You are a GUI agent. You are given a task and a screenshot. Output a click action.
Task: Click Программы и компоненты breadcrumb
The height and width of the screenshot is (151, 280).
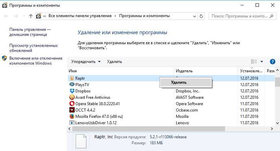coord(144,16)
